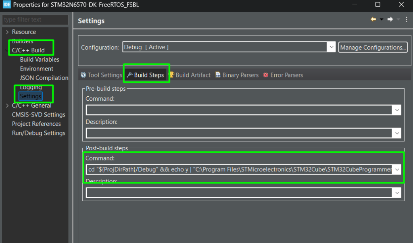Open the Configuration dropdown

point(331,47)
